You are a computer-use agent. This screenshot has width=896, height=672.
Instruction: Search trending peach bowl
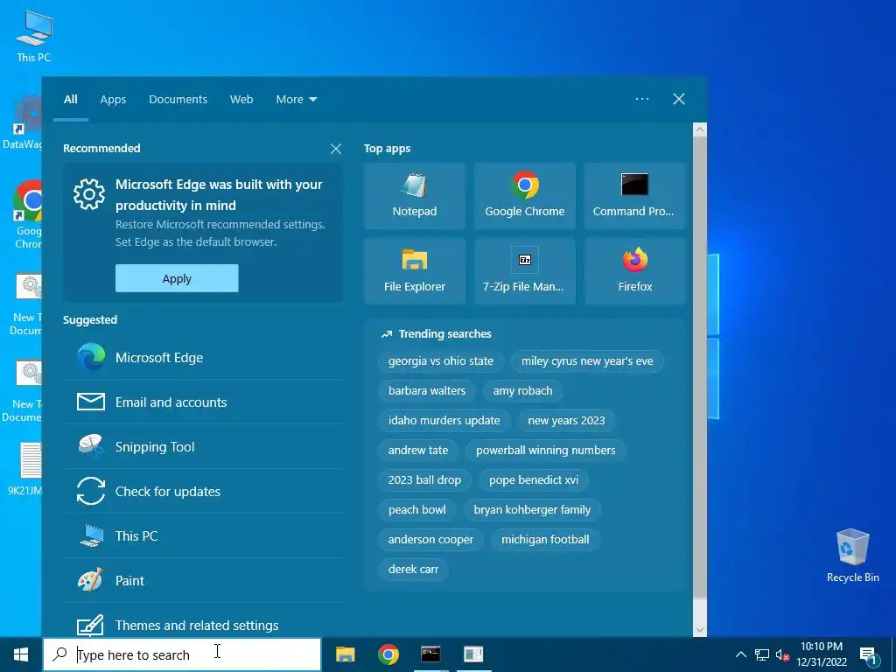417,510
